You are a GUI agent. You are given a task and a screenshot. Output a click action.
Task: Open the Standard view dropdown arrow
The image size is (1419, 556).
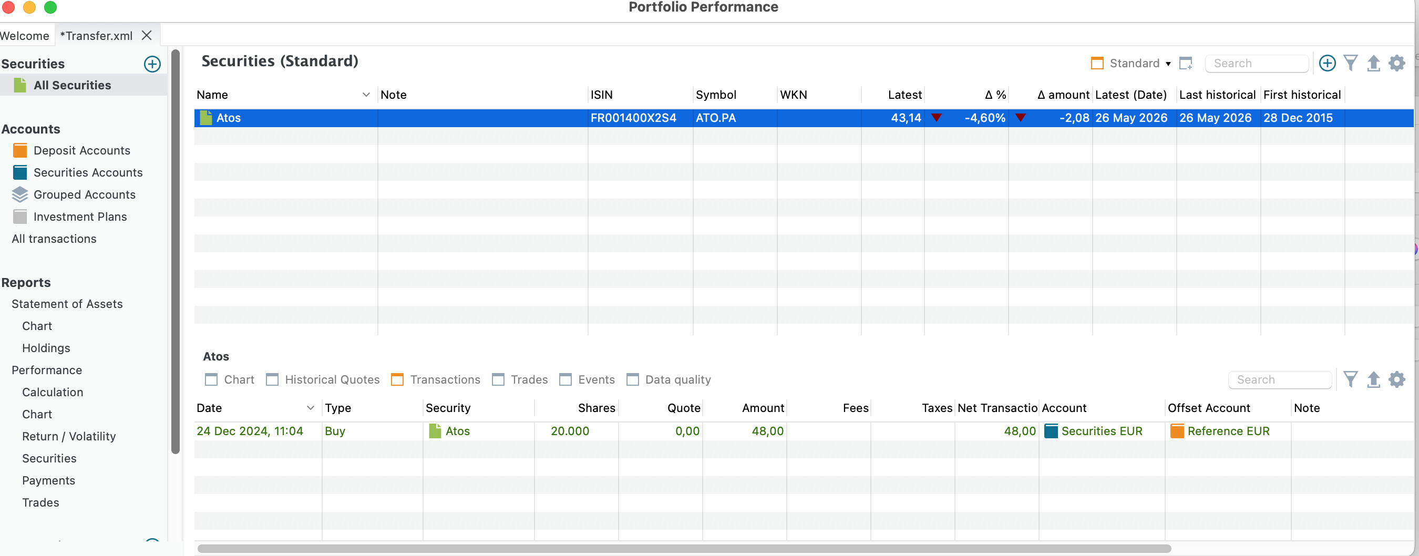(x=1168, y=64)
